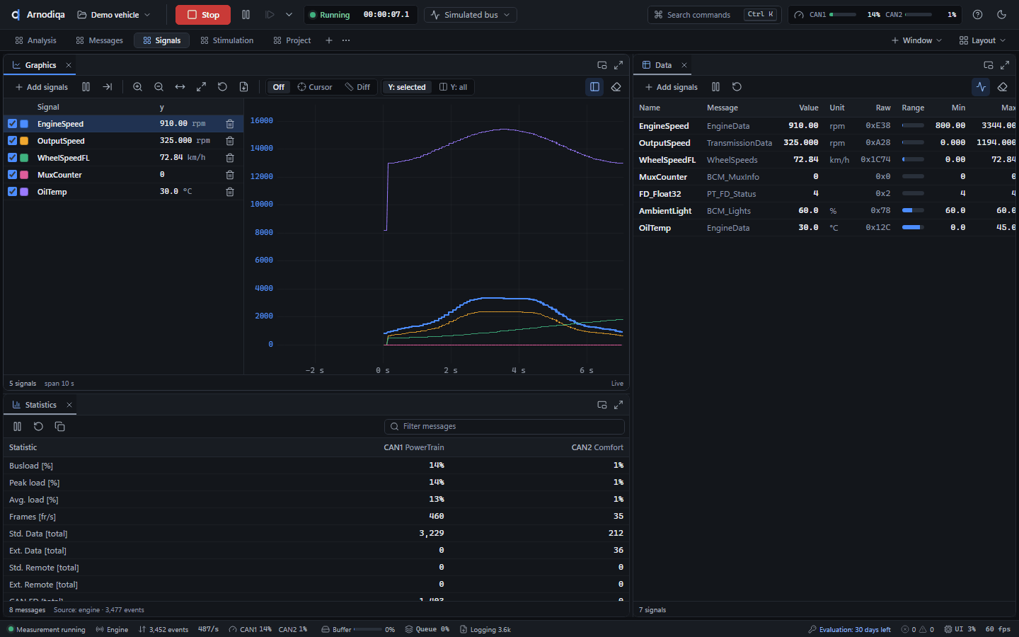Open the help icon
1019x637 pixels.
click(977, 15)
